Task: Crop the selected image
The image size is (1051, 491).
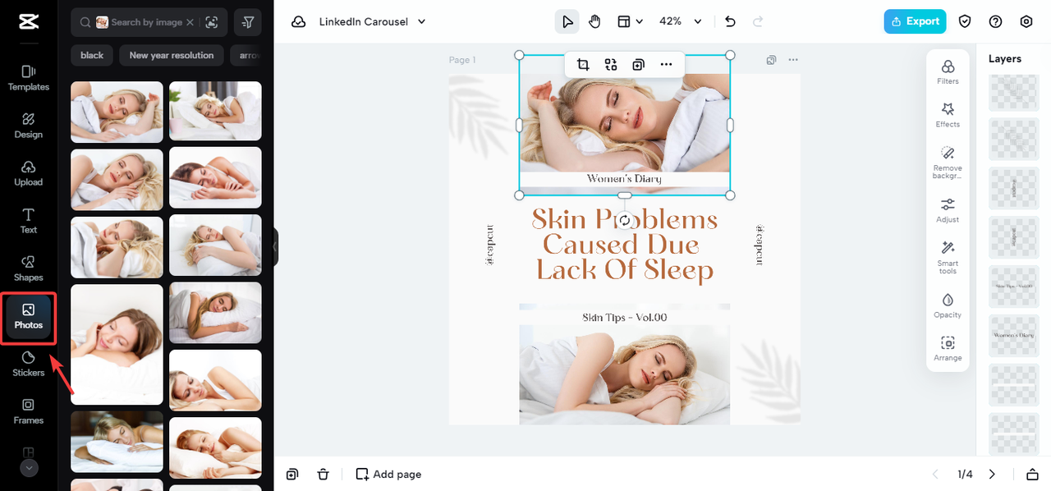Action: [583, 64]
